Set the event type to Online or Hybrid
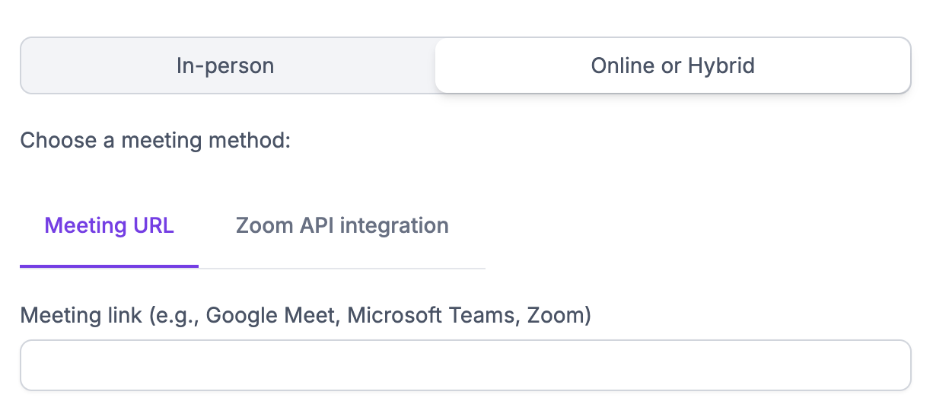 coord(673,65)
